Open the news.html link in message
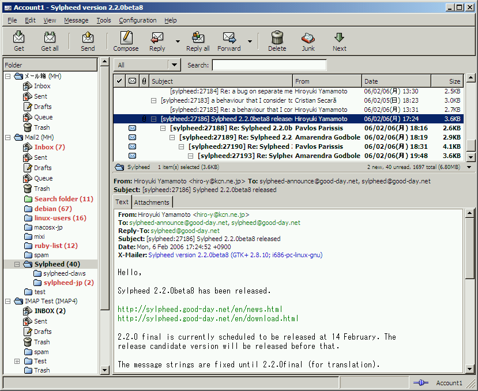The image size is (478, 391). pyautogui.click(x=200, y=309)
